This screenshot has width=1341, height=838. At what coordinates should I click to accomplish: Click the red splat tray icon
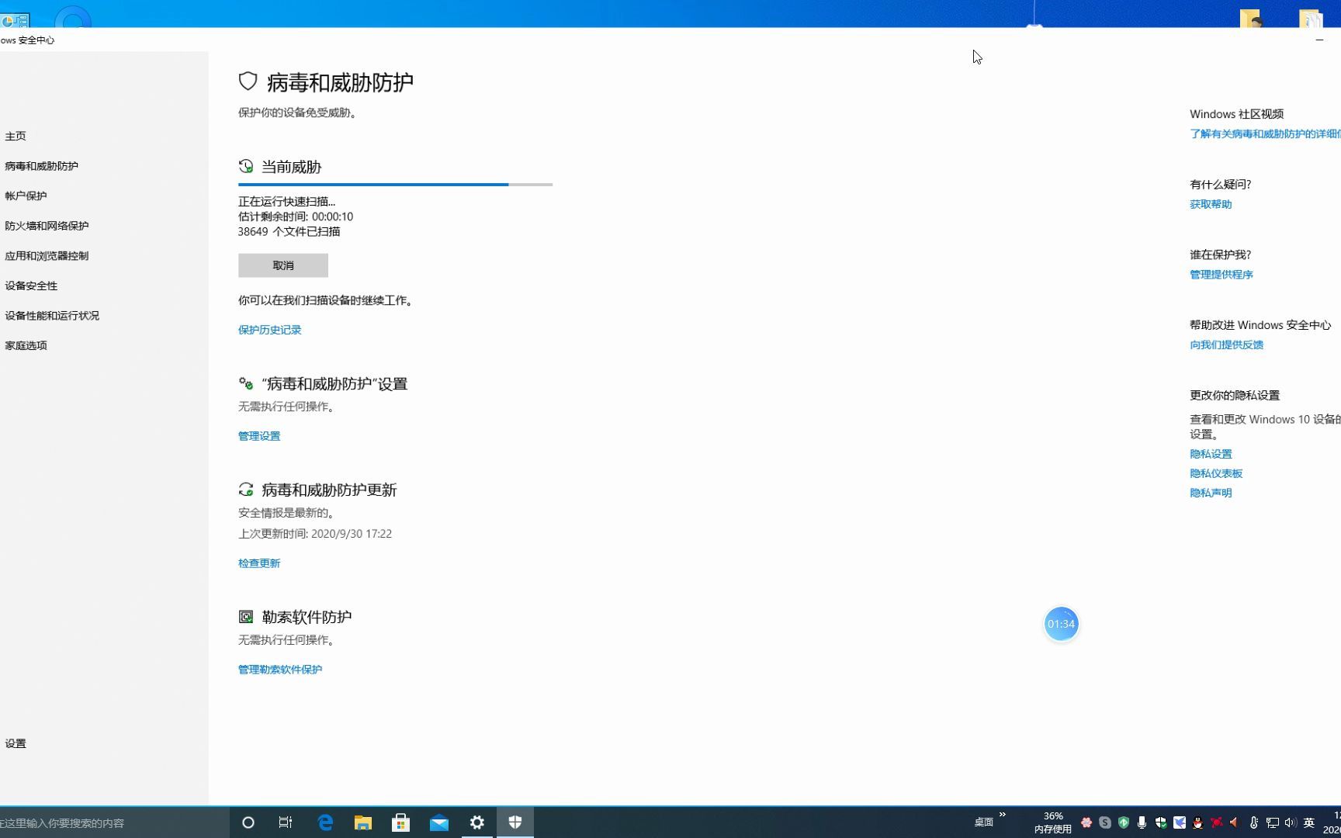pos(1217,822)
